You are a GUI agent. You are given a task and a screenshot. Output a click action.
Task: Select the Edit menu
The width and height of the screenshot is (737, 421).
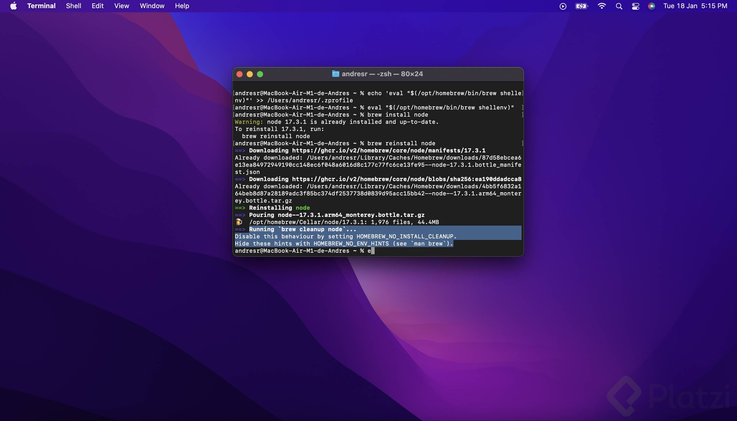click(97, 6)
